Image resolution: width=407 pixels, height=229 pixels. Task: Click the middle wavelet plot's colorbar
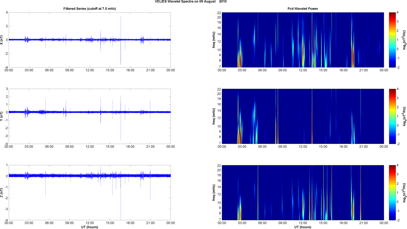pyautogui.click(x=392, y=116)
